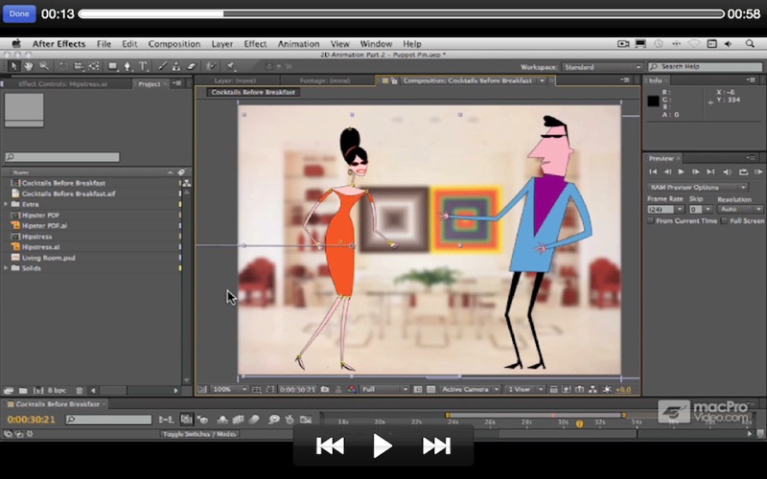Expand the Solids folder
Image resolution: width=767 pixels, height=479 pixels.
[x=6, y=268]
